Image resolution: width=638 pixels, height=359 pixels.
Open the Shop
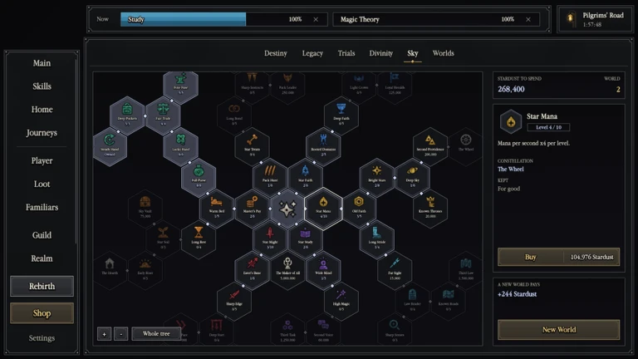coord(42,313)
